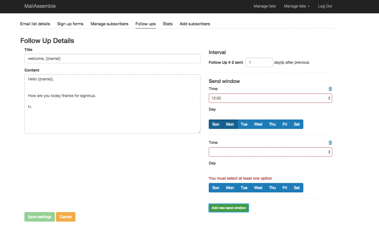
Task: Deselect Friday in the first send window
Action: (x=285, y=124)
